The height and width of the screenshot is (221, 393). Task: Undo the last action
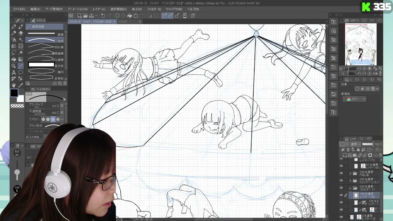click(103, 16)
